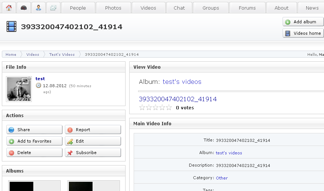324x191 pixels.
Task: Open the mail envelope icon tab
Action: (x=53, y=8)
